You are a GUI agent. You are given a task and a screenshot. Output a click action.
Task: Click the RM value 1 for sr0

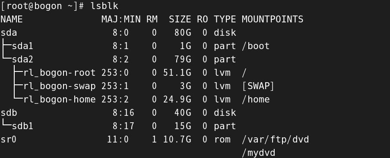155,139
